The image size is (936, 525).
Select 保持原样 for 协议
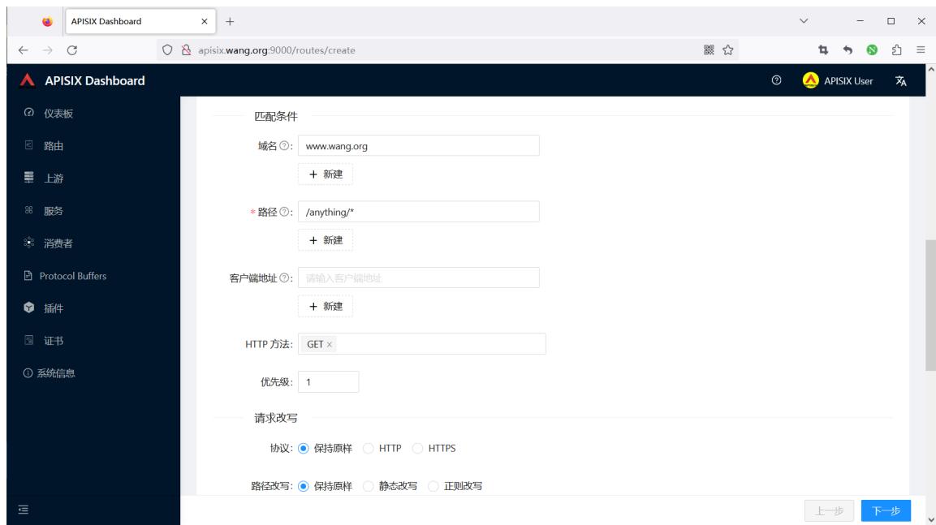tap(304, 448)
